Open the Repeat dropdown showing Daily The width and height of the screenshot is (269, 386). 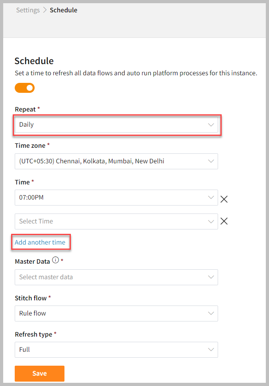(111, 125)
